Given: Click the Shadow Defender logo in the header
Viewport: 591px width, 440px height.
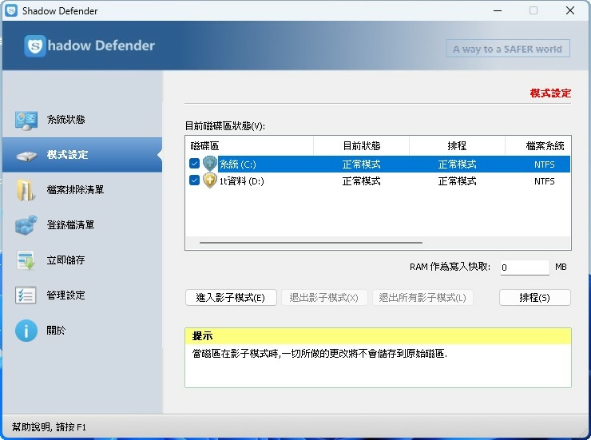Looking at the screenshot, I should coord(89,46).
